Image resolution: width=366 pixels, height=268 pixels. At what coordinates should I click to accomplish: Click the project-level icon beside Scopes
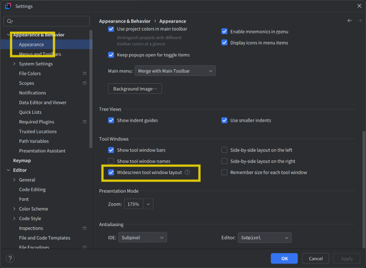click(84, 83)
